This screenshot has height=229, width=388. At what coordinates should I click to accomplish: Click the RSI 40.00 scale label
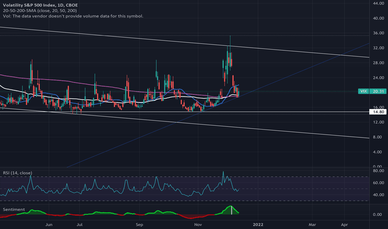coord(378,194)
